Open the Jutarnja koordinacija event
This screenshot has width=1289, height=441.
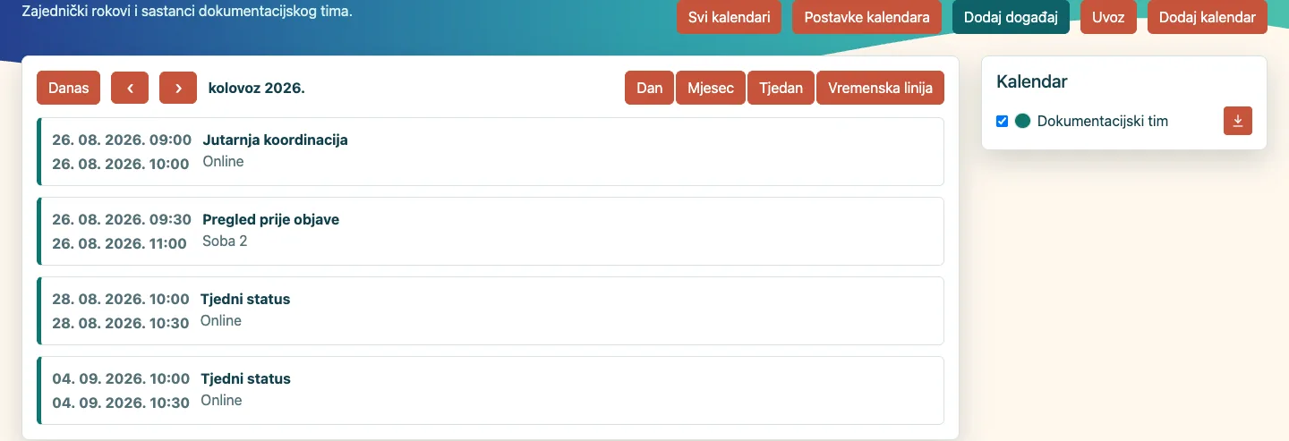[x=491, y=151]
